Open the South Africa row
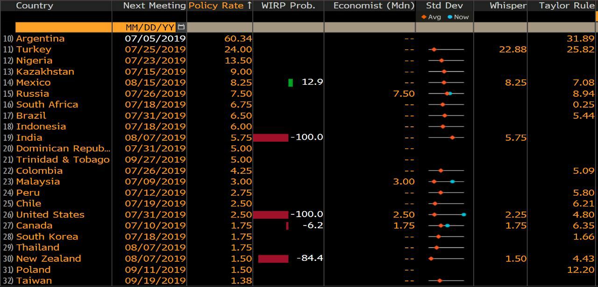Screen dimensions: 598x287 [47, 104]
